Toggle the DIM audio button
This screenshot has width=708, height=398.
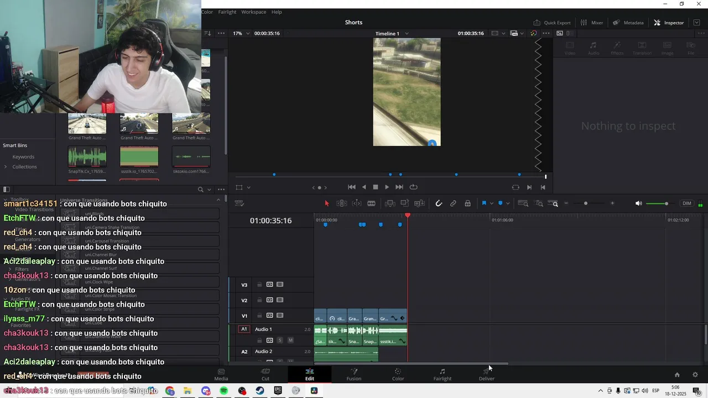pos(687,203)
